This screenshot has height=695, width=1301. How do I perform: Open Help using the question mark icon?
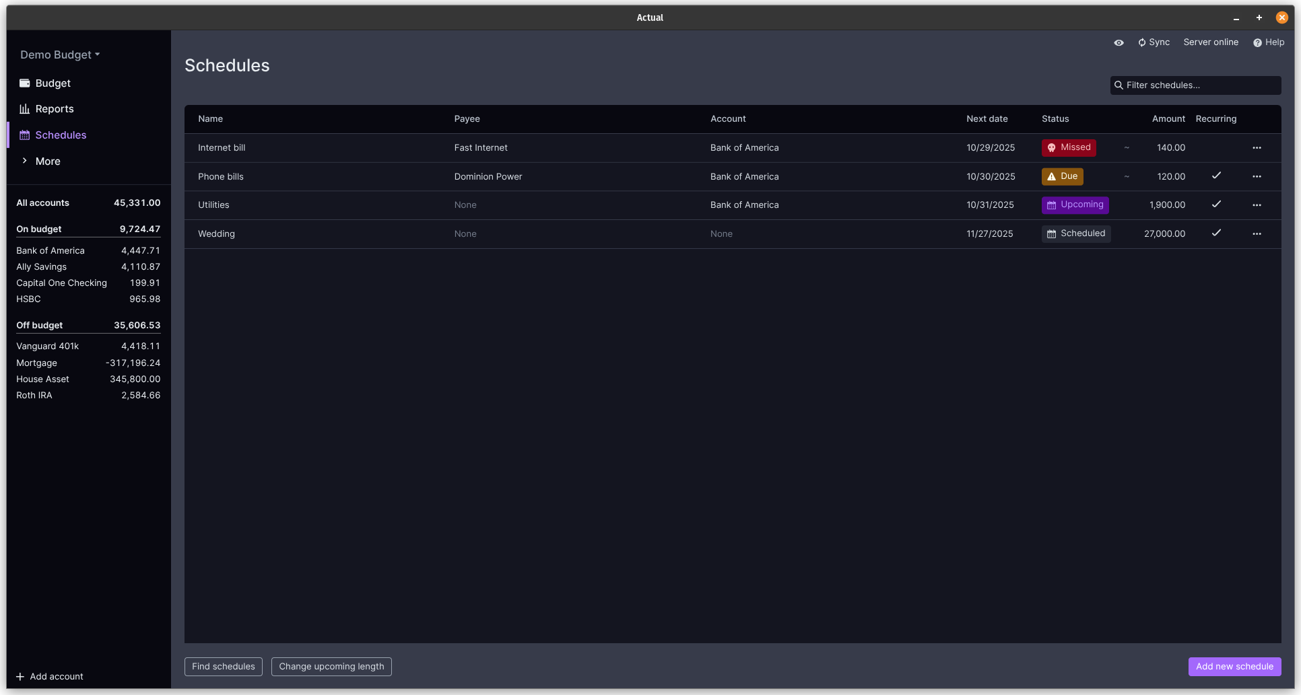tap(1257, 42)
